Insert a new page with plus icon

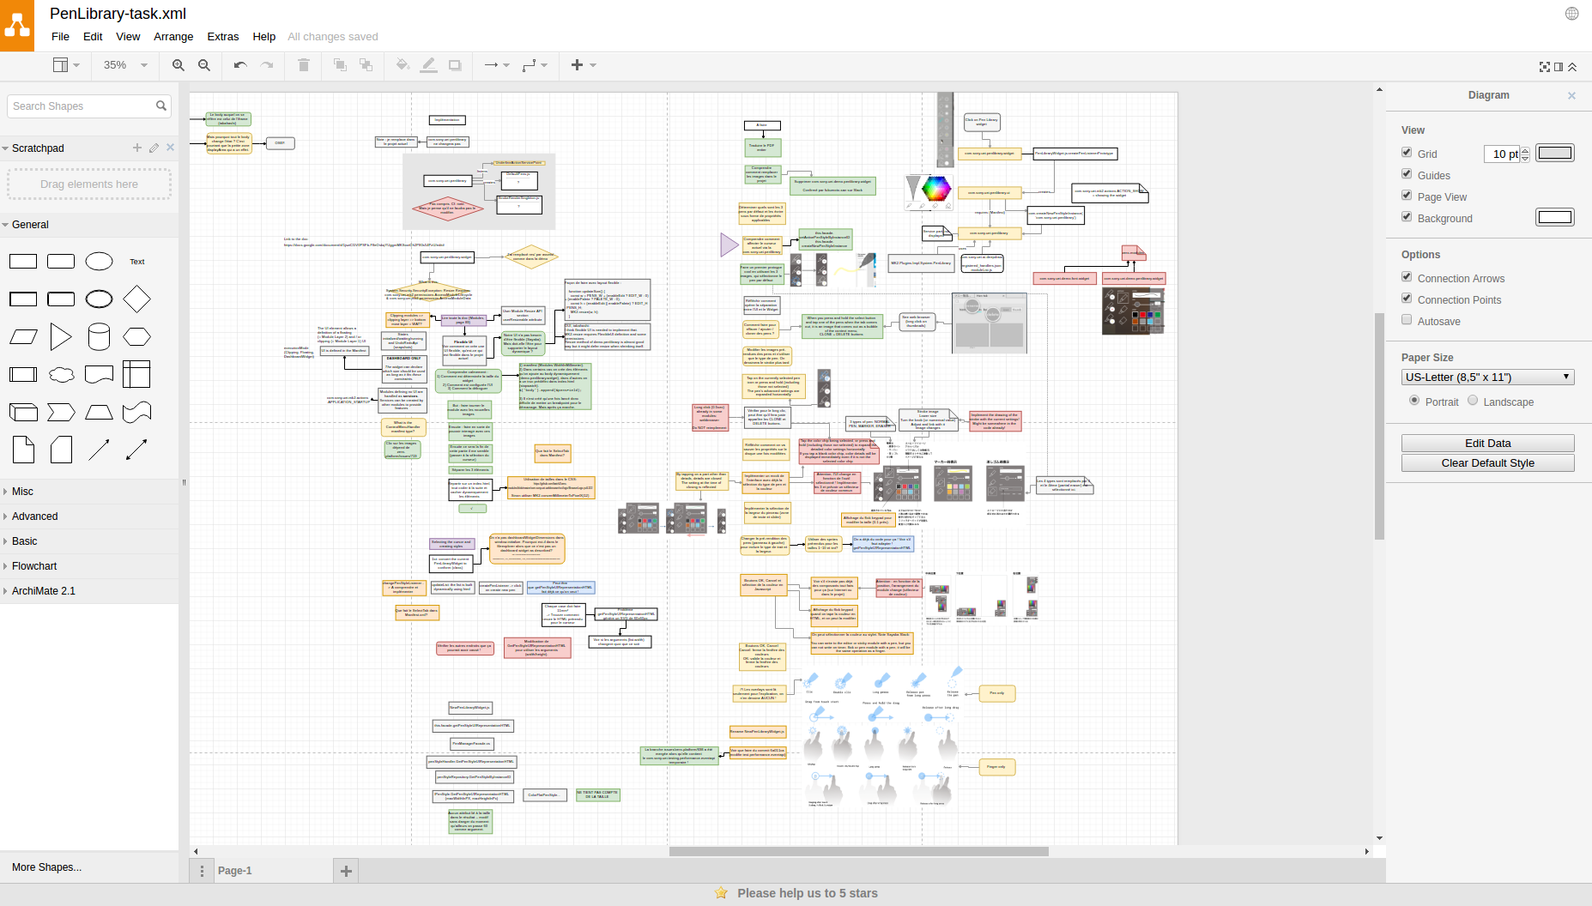[346, 871]
